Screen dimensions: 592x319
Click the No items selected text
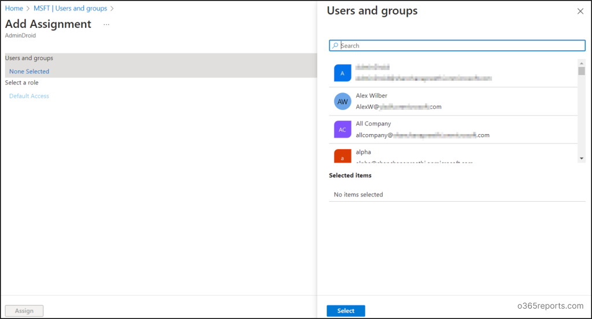[x=358, y=194]
